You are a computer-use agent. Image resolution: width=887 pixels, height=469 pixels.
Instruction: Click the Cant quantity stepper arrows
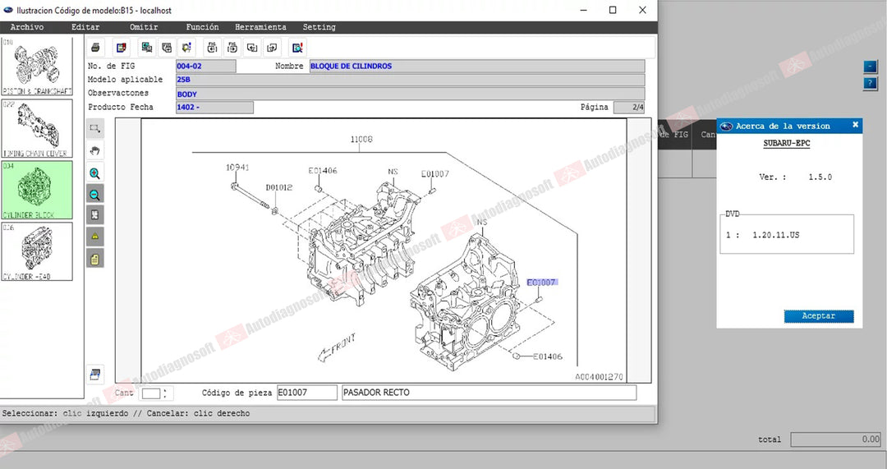(164, 393)
